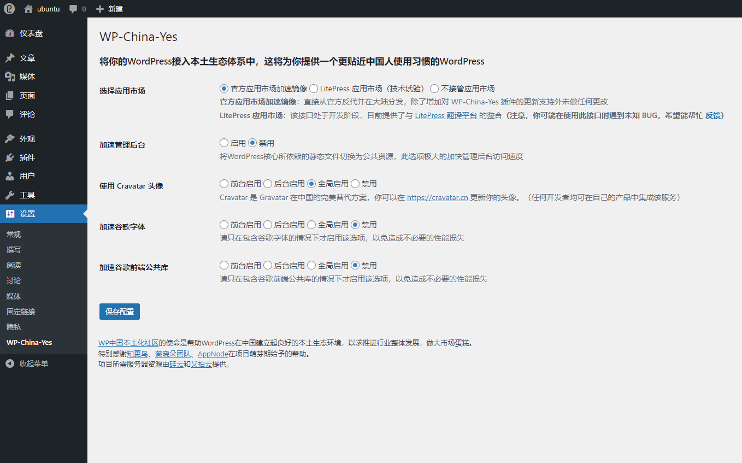Image resolution: width=742 pixels, height=463 pixels.
Task: Click the 用户 person icon in sidebar
Action: tap(10, 175)
